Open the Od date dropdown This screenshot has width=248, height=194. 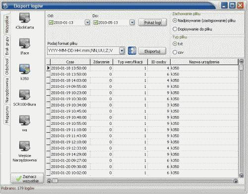87,22
